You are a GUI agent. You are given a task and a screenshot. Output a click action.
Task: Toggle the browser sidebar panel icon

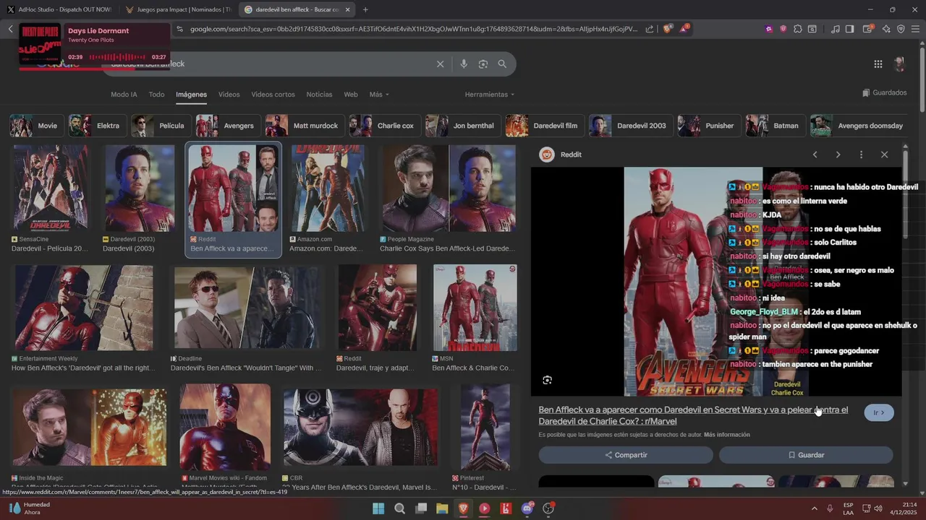[x=850, y=29]
